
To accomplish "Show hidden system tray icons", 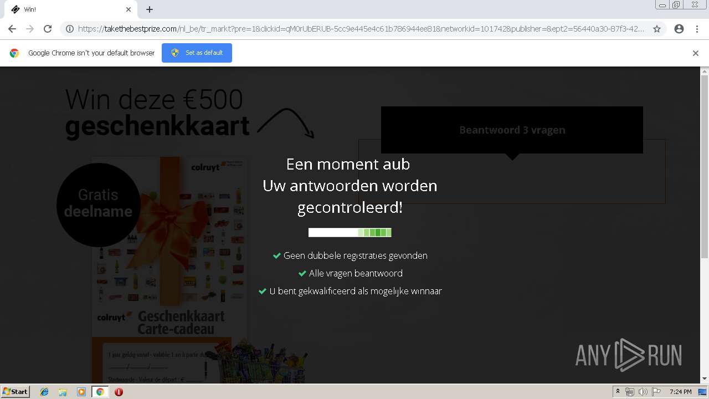I will (618, 392).
